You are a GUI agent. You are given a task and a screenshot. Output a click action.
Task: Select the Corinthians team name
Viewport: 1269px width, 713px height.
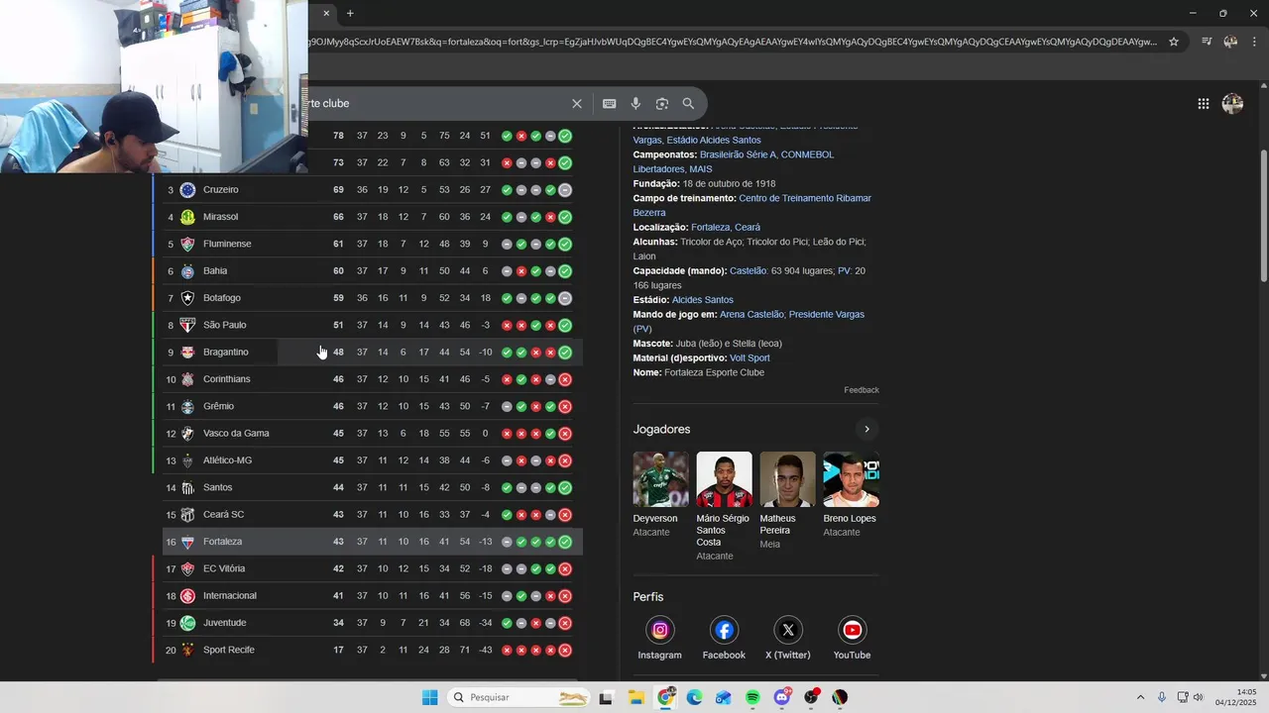pyautogui.click(x=227, y=379)
